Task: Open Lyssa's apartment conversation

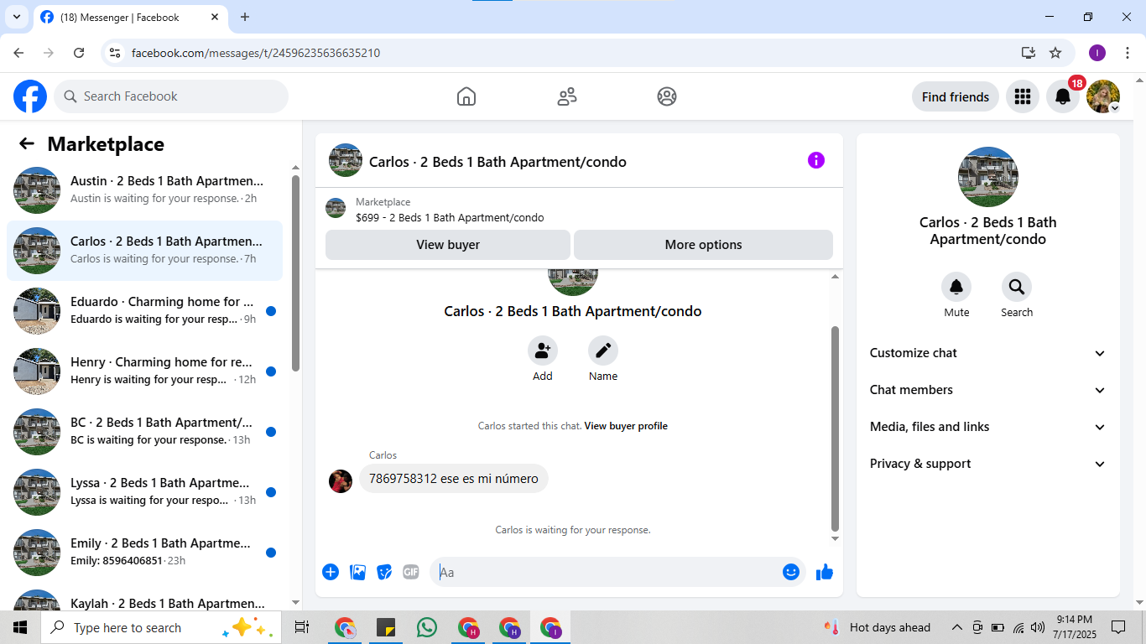Action: point(144,492)
